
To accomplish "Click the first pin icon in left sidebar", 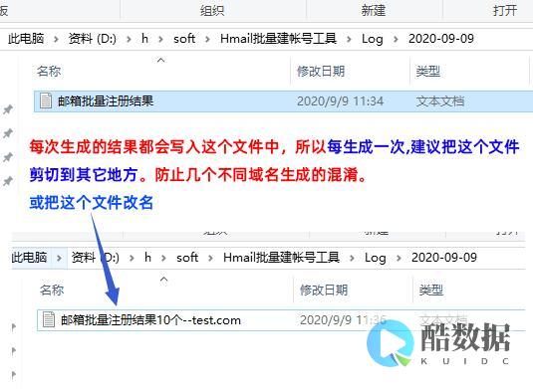I will tap(8, 109).
